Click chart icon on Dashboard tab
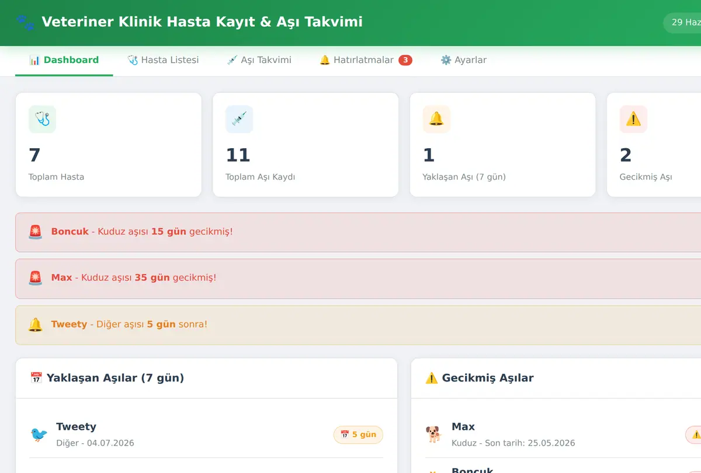The width and height of the screenshot is (701, 473). click(x=34, y=60)
